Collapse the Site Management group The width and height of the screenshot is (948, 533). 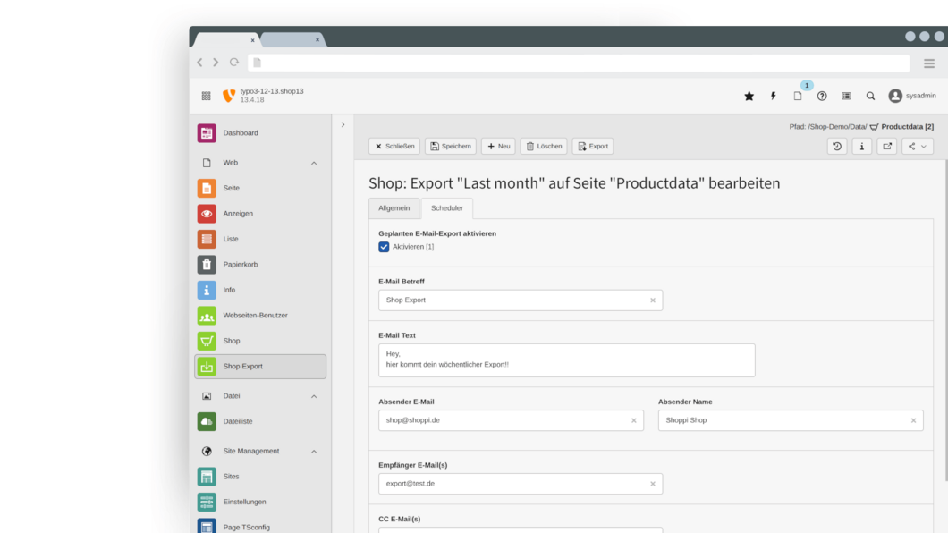(314, 452)
